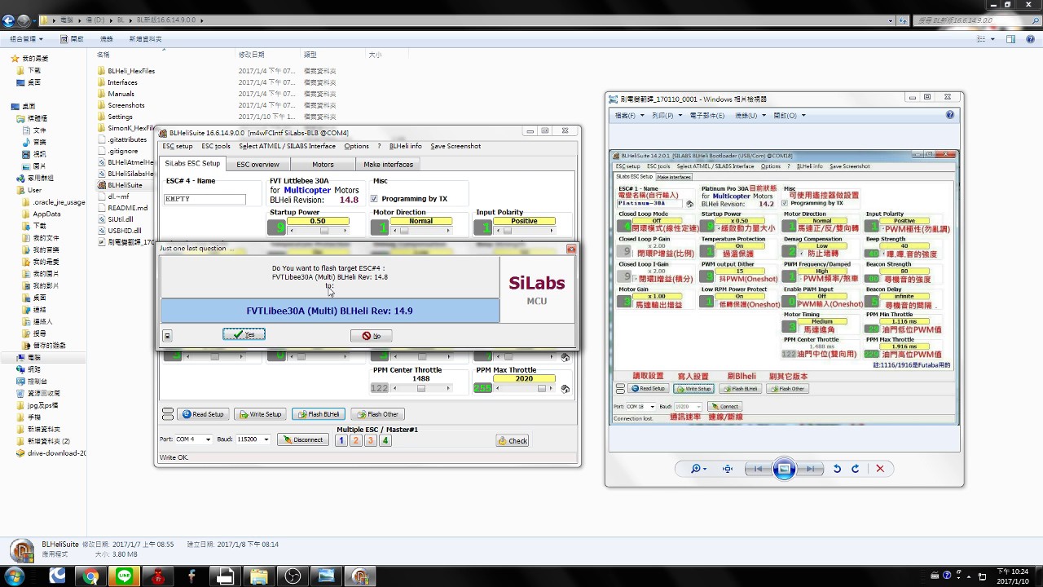Toggle the Programming by TX checkbox

pyautogui.click(x=374, y=199)
